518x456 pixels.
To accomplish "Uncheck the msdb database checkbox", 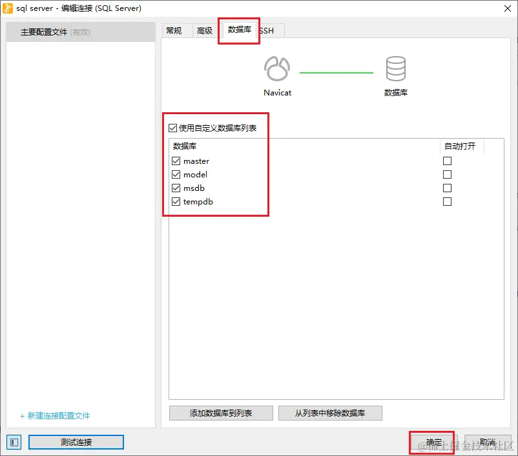I will point(176,188).
